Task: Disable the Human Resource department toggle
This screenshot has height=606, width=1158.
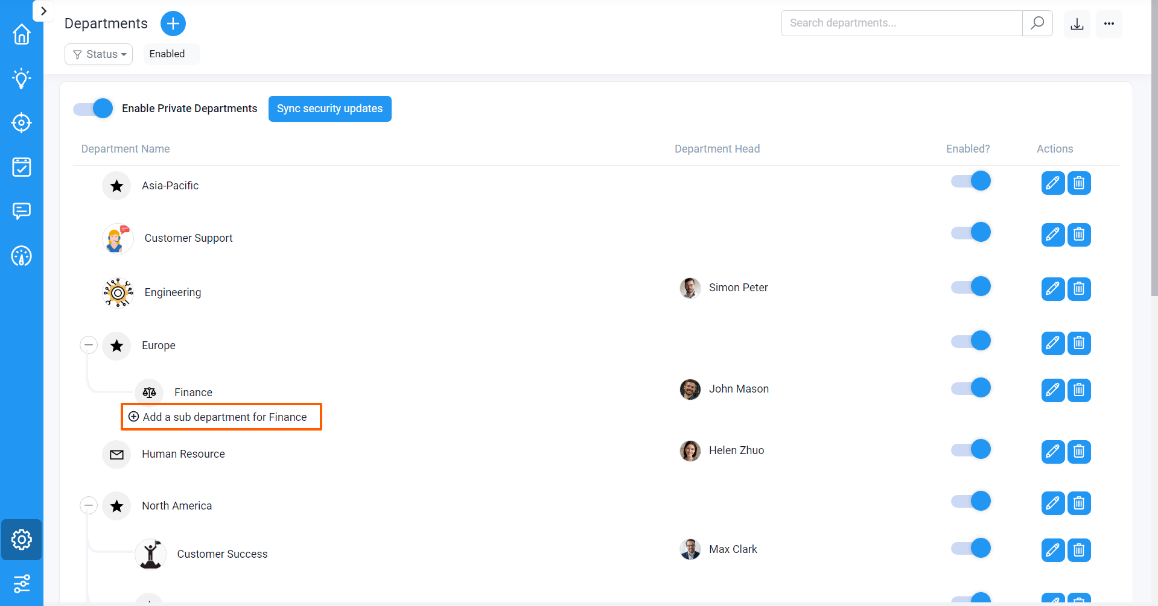Action: point(970,449)
